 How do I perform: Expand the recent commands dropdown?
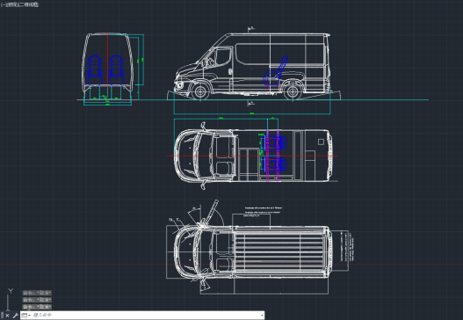[x=26, y=316]
